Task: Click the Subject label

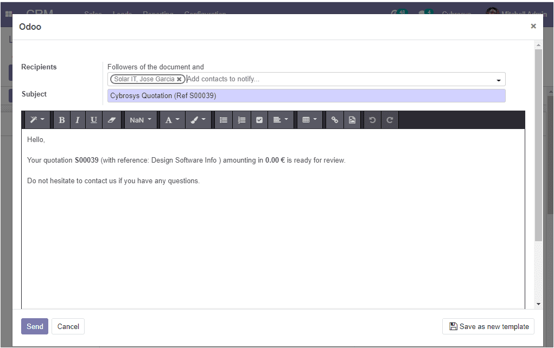Action: point(34,94)
